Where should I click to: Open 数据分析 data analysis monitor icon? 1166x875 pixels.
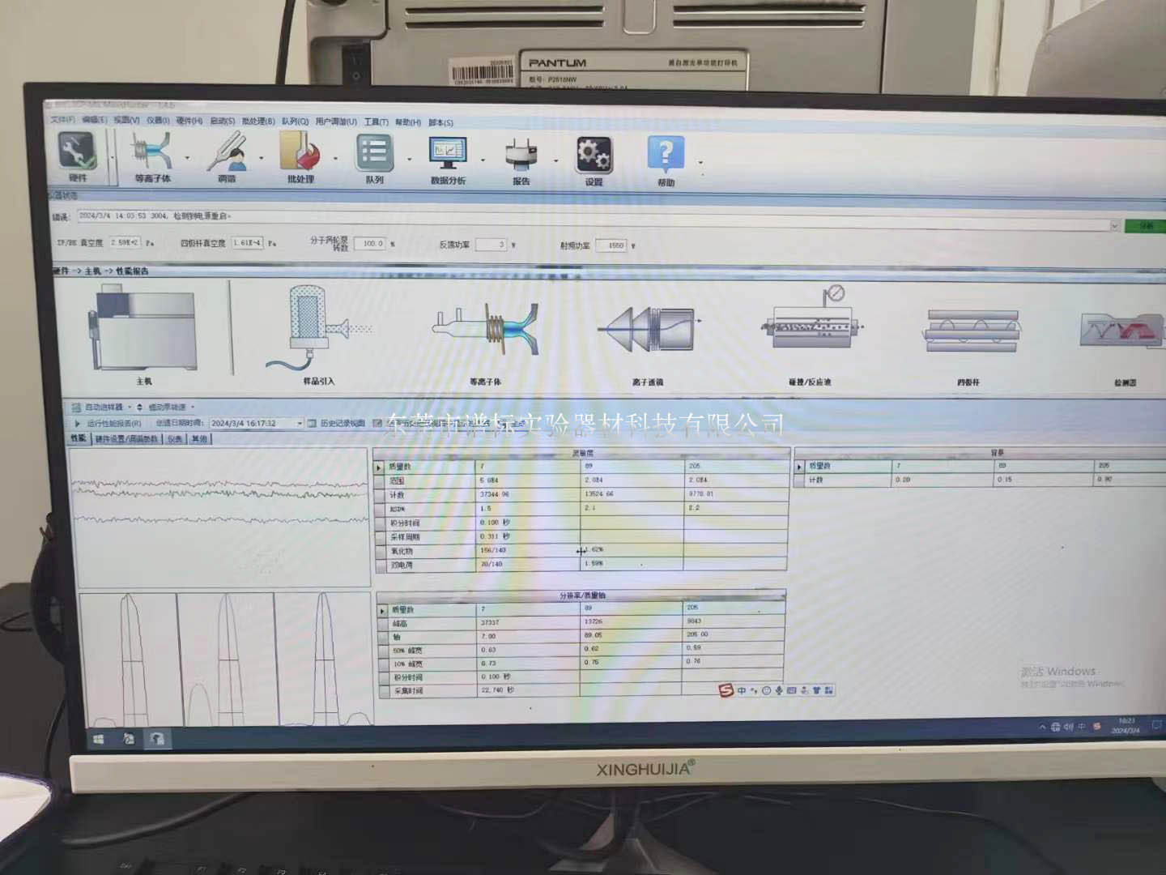448,156
